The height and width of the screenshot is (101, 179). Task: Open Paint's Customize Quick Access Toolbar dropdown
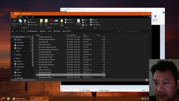coord(72,10)
